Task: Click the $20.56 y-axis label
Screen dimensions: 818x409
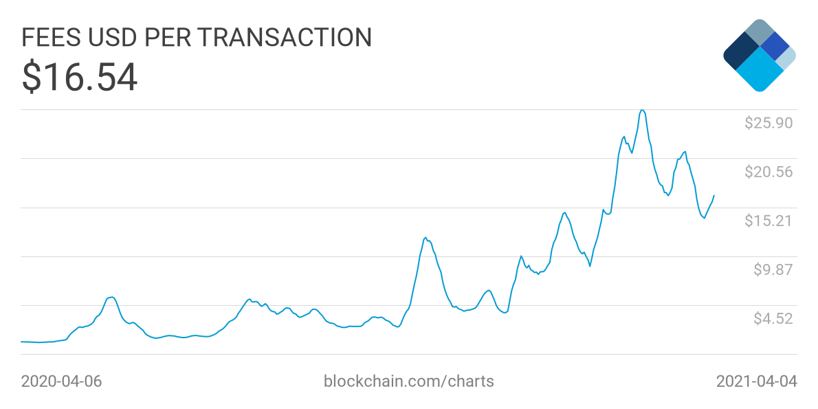Action: pos(769,172)
